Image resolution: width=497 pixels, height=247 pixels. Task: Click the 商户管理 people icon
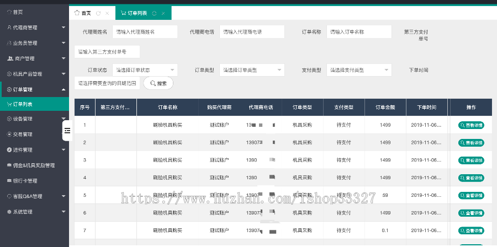tap(9, 58)
